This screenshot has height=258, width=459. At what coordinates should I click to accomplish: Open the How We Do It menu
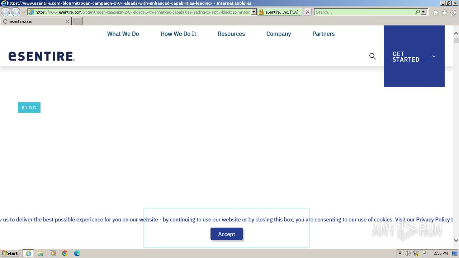click(x=178, y=34)
